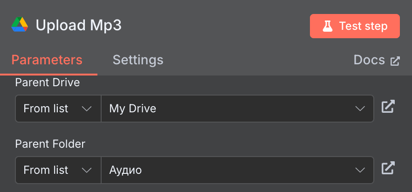The height and width of the screenshot is (192, 412).
Task: Open the Settings tab
Action: (x=138, y=60)
